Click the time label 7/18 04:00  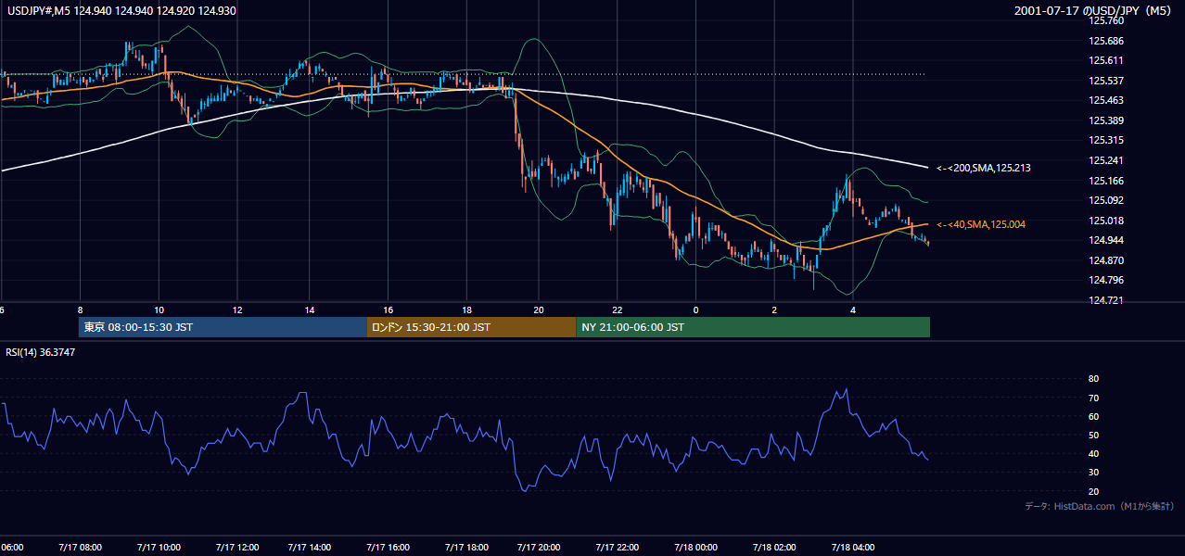click(852, 548)
